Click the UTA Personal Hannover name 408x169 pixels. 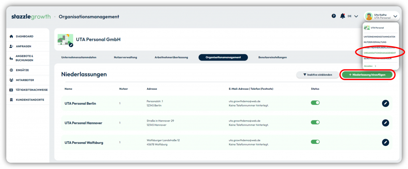(x=83, y=123)
